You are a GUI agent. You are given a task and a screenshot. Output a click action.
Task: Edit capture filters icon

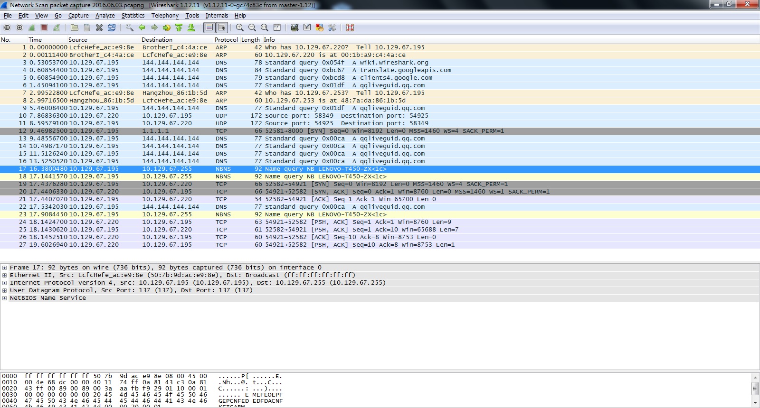click(x=294, y=28)
